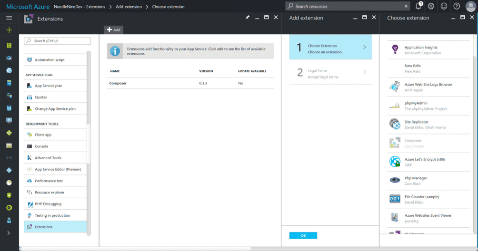The image size is (478, 251).
Task: Open portal settings gear icon
Action: [431, 6]
